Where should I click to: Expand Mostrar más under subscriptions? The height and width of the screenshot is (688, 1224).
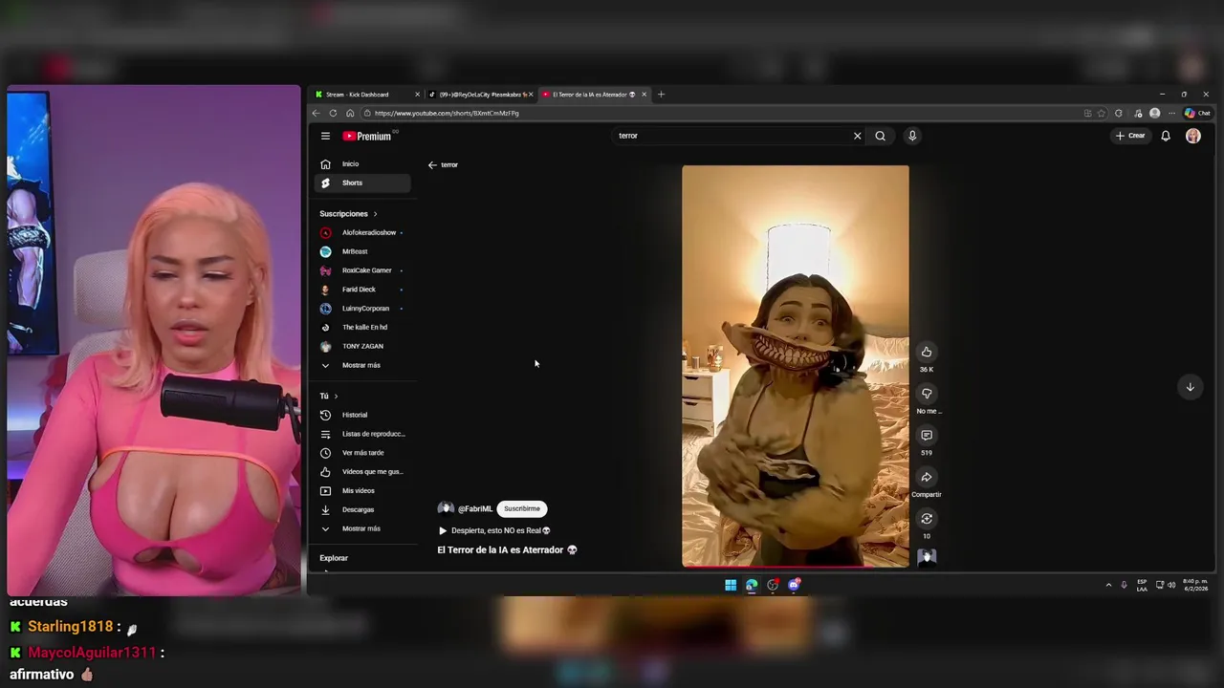[x=363, y=365]
